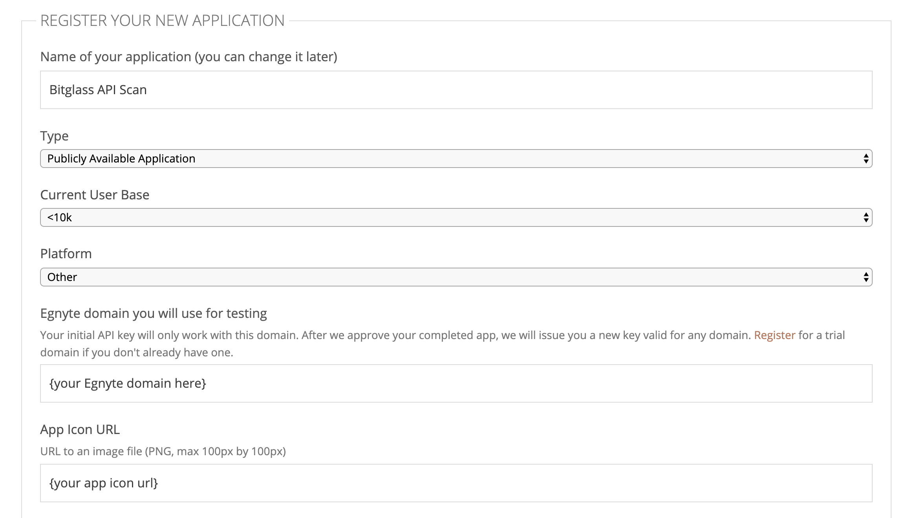This screenshot has height=518, width=908.
Task: Select the text 'Bitglass API Scan'
Action: click(x=98, y=89)
